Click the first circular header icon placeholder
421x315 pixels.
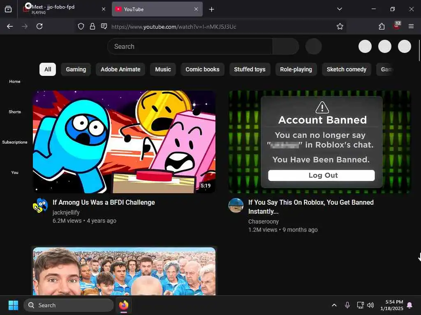[365, 46]
